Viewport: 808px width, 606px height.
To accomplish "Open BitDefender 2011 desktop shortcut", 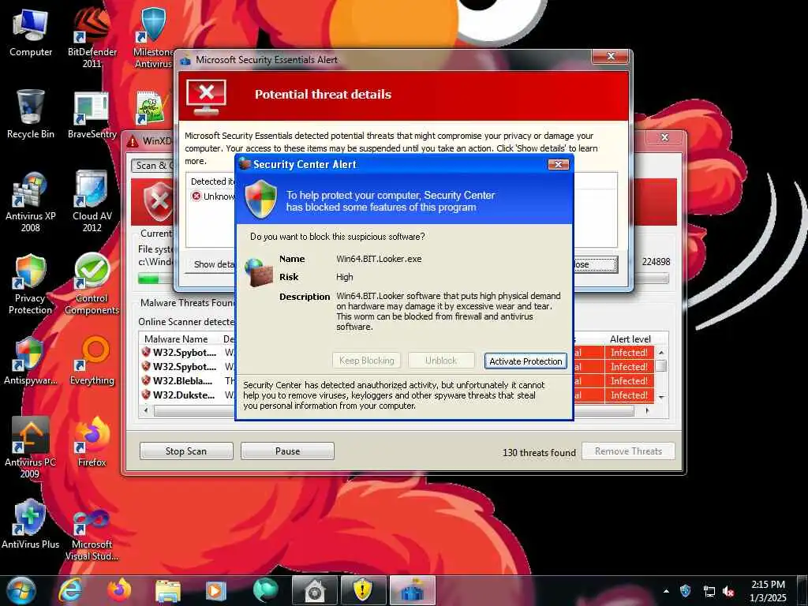I will click(x=92, y=37).
